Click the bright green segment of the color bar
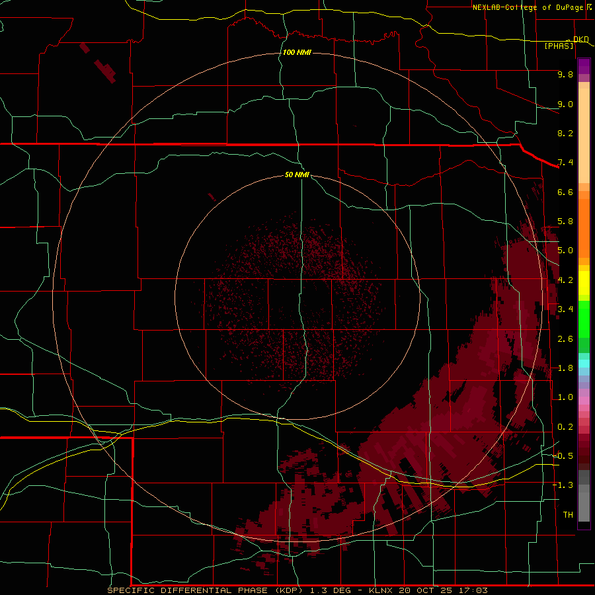The width and height of the screenshot is (595, 595). pos(584,319)
